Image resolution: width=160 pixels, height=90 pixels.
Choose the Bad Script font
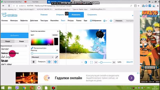pos(6,57)
